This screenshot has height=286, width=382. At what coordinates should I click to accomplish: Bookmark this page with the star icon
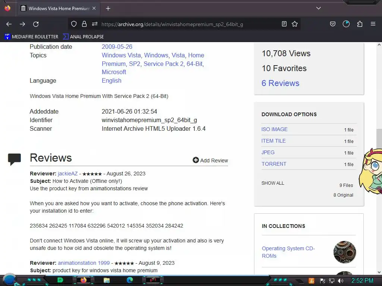295,24
